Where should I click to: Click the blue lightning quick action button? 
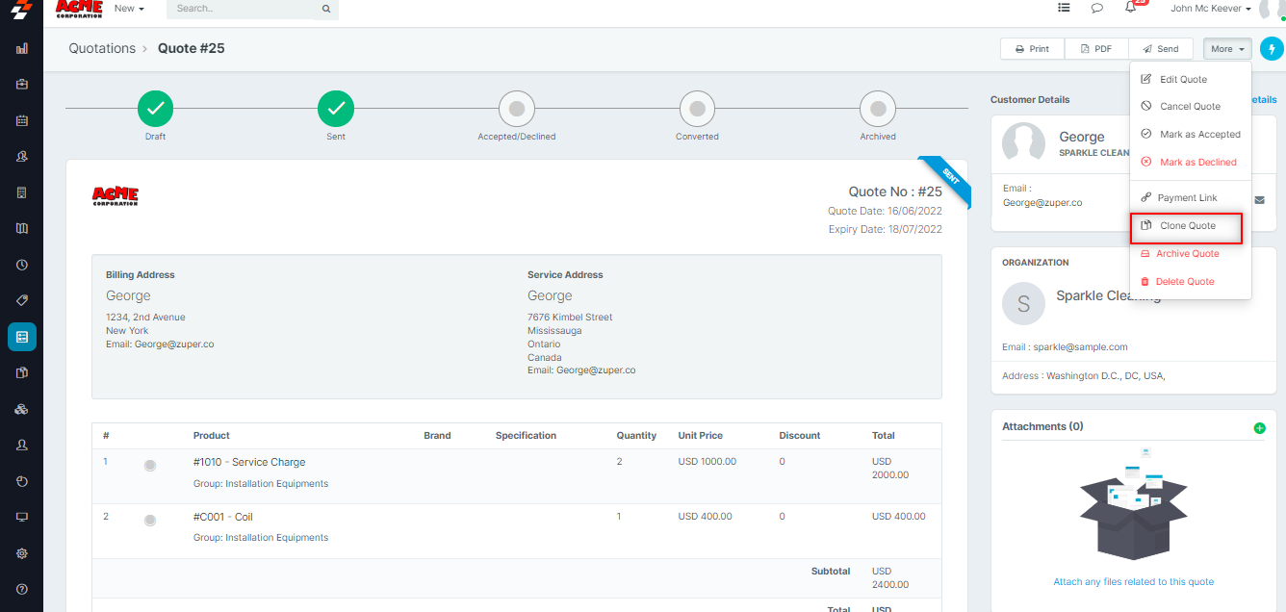[1272, 49]
